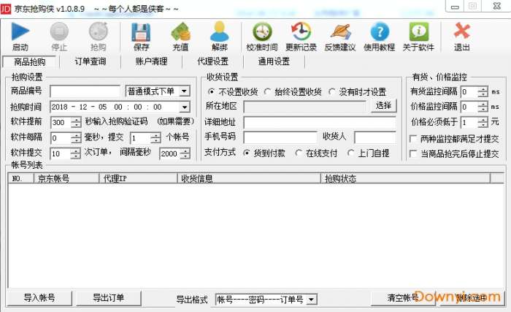Adjust 有货监控间隔 spinner arrows
This screenshot has height=312, width=511.
tap(483, 92)
